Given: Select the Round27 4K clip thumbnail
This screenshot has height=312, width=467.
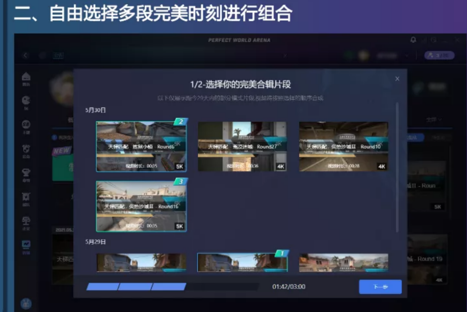Looking at the screenshot, I should 242,146.
